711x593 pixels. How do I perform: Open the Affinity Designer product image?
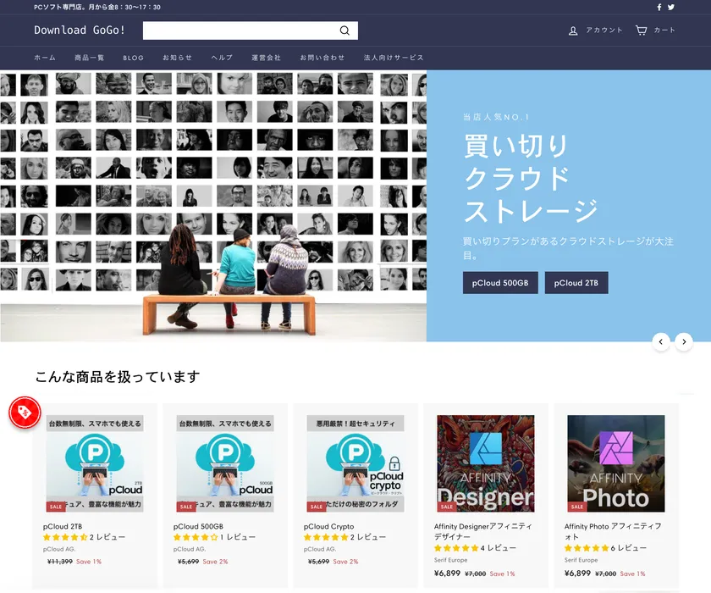[x=486, y=463]
